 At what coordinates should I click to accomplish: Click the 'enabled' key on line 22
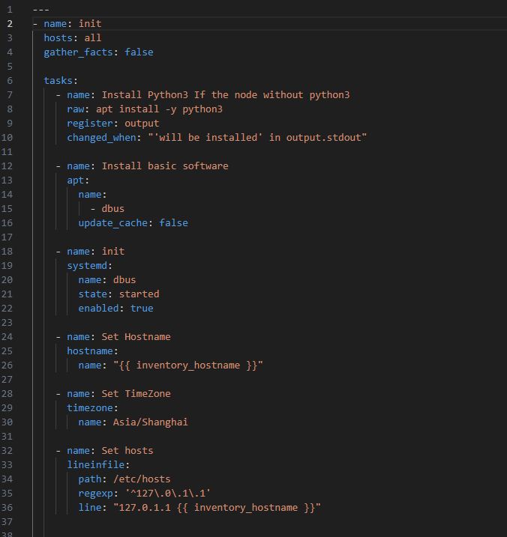coord(98,309)
